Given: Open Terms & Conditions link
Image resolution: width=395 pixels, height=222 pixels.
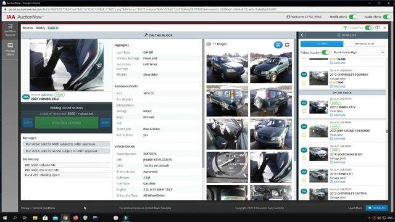Looking at the screenshot, I should (x=44, y=208).
